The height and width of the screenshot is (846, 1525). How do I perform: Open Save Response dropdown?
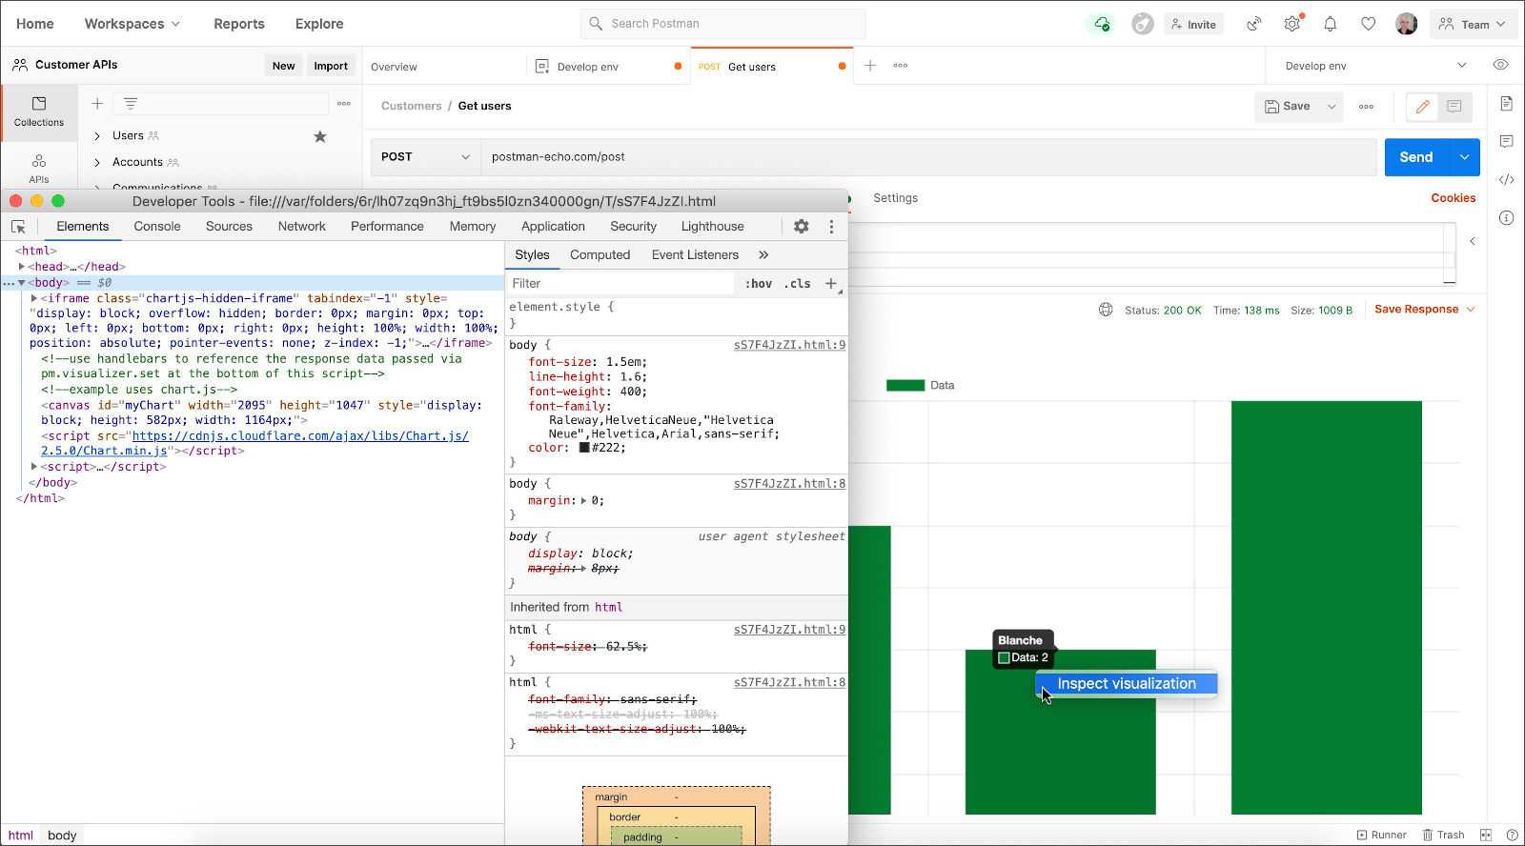click(x=1425, y=310)
